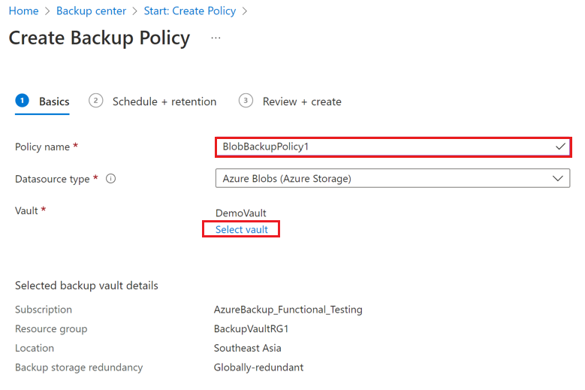Screen dimensions: 585x390
Task: Switch to the Basics tab
Action: [54, 101]
